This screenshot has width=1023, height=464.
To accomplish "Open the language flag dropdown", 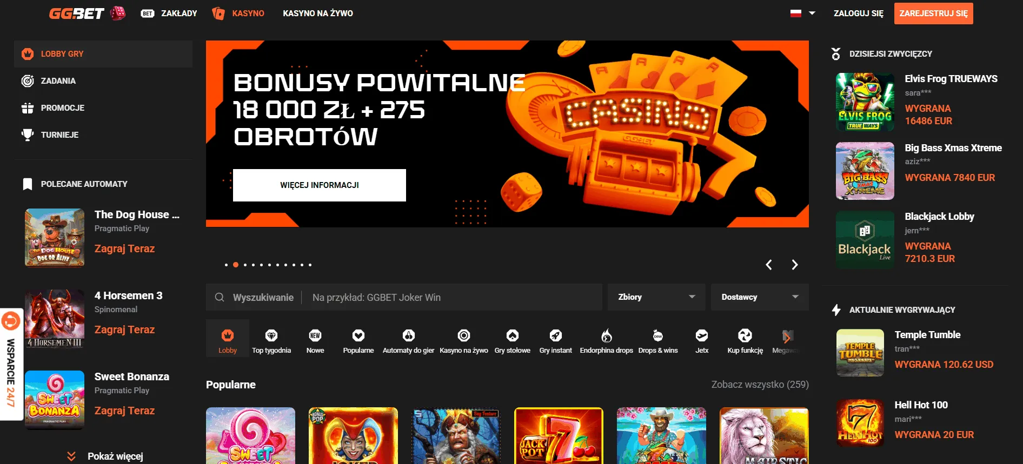I will click(x=802, y=14).
